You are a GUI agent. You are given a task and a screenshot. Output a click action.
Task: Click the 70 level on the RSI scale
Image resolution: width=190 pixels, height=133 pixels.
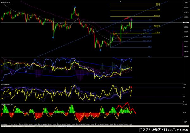click(x=184, y=87)
